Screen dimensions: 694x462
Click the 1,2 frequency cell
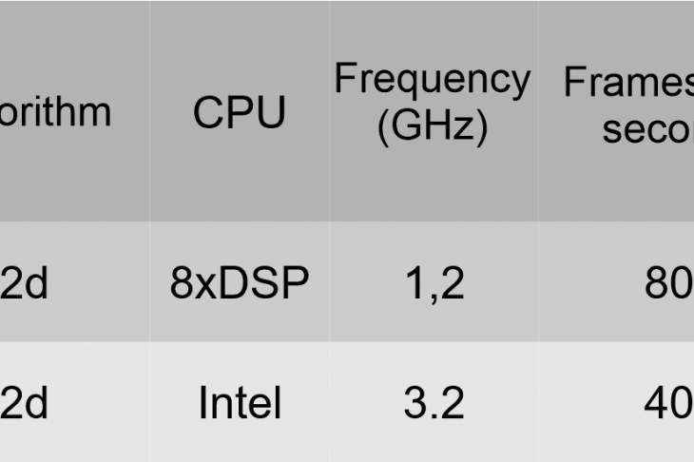click(x=434, y=282)
